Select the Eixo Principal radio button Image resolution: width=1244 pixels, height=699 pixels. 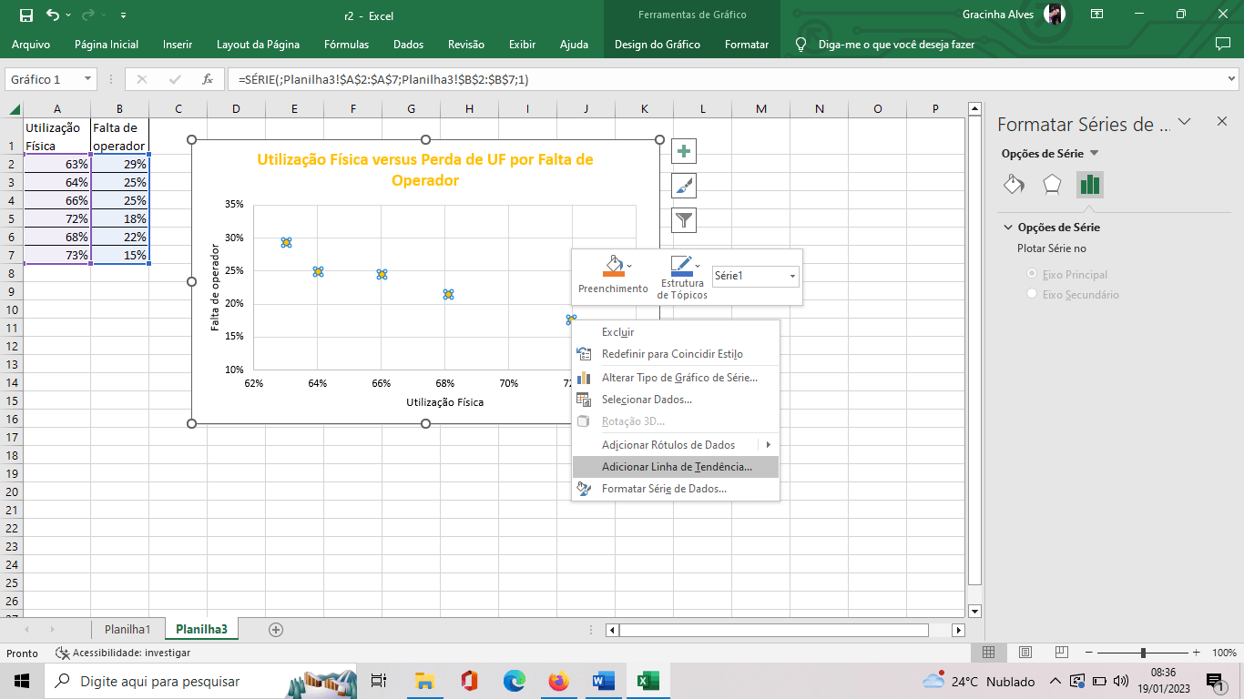1032,274
